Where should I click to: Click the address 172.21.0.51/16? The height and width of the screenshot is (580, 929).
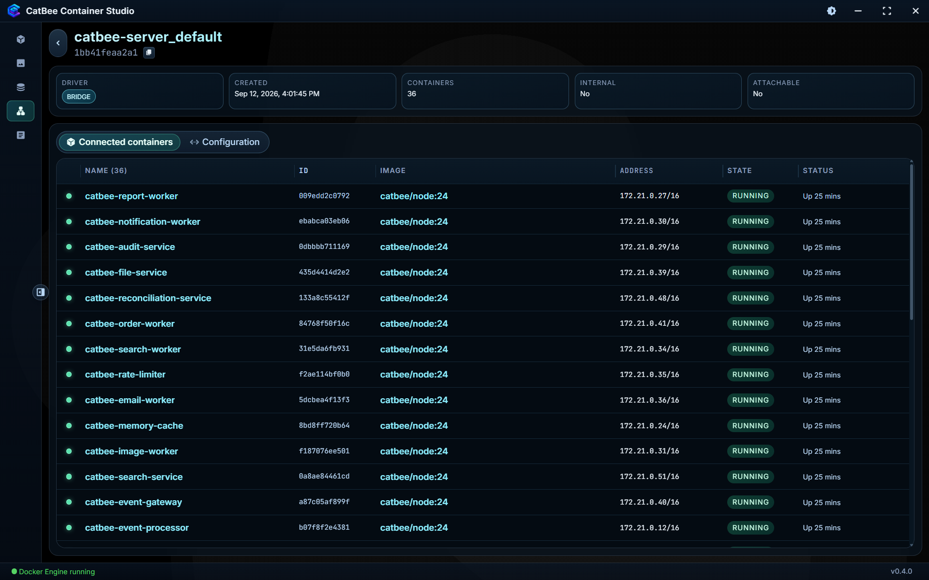(649, 477)
